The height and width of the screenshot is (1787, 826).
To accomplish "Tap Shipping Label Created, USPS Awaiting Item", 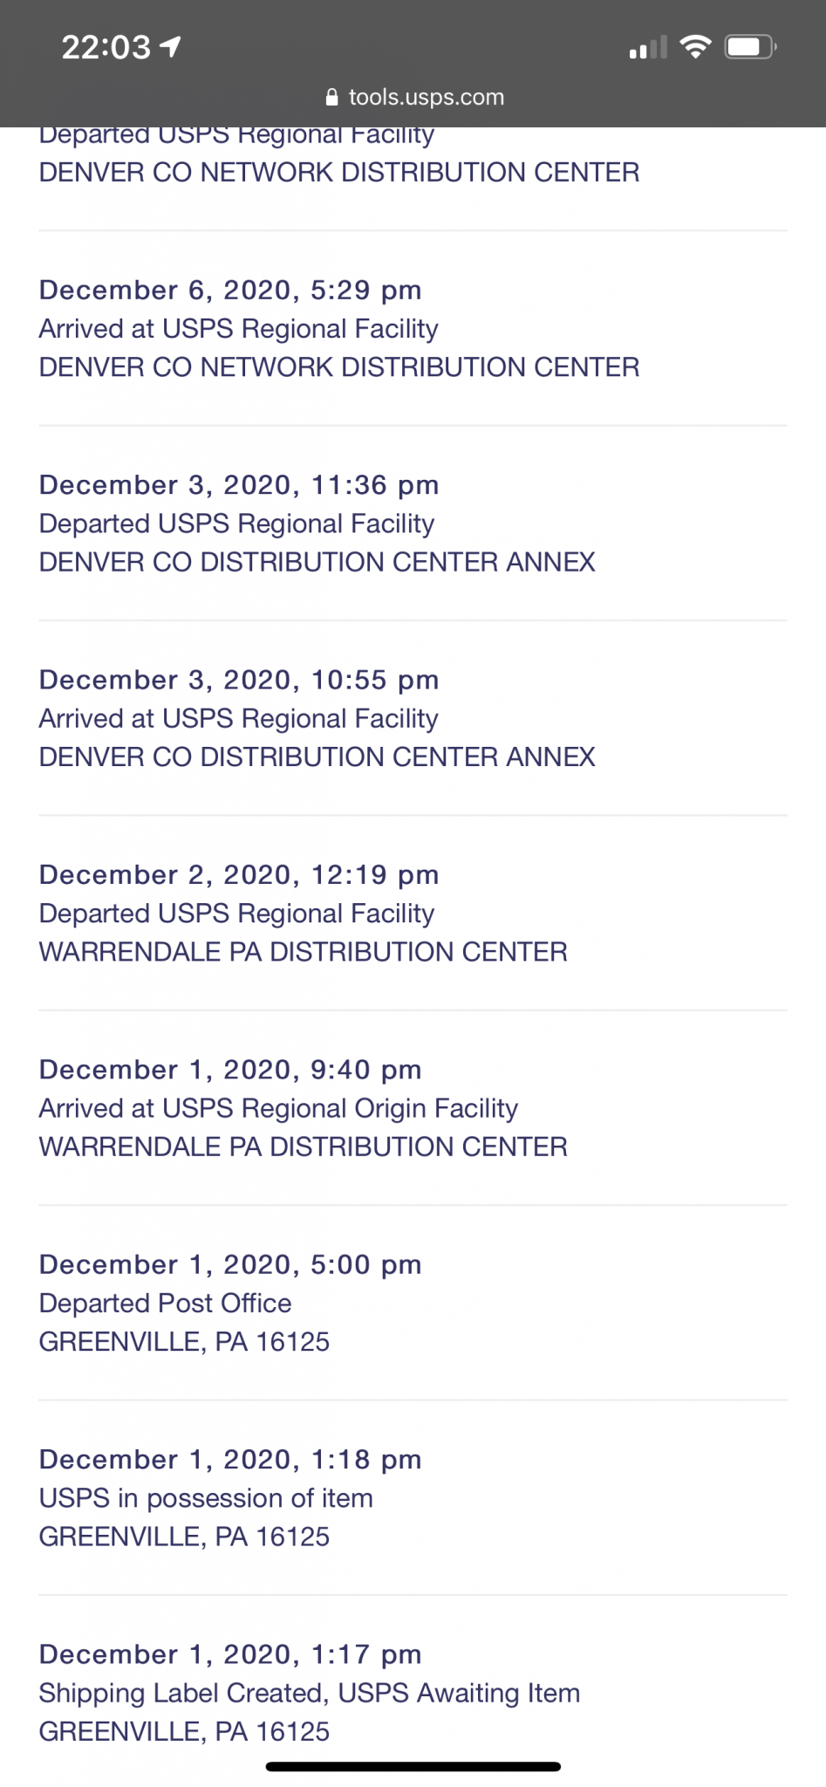I will coord(310,1693).
